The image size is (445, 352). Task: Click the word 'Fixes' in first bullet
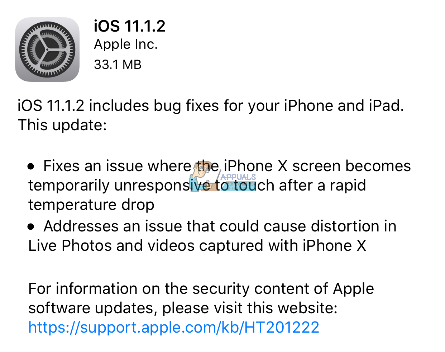pos(62,166)
